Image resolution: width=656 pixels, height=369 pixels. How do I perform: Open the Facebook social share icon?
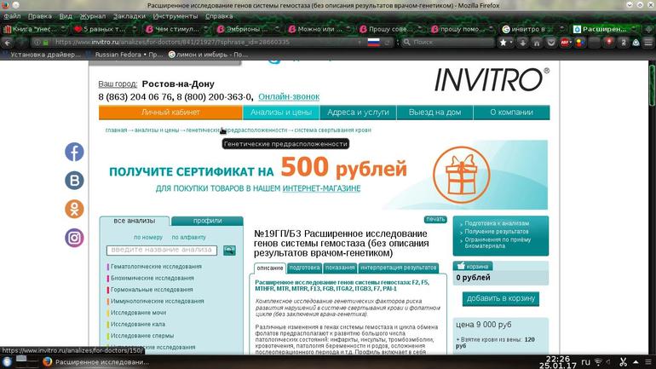click(x=75, y=152)
